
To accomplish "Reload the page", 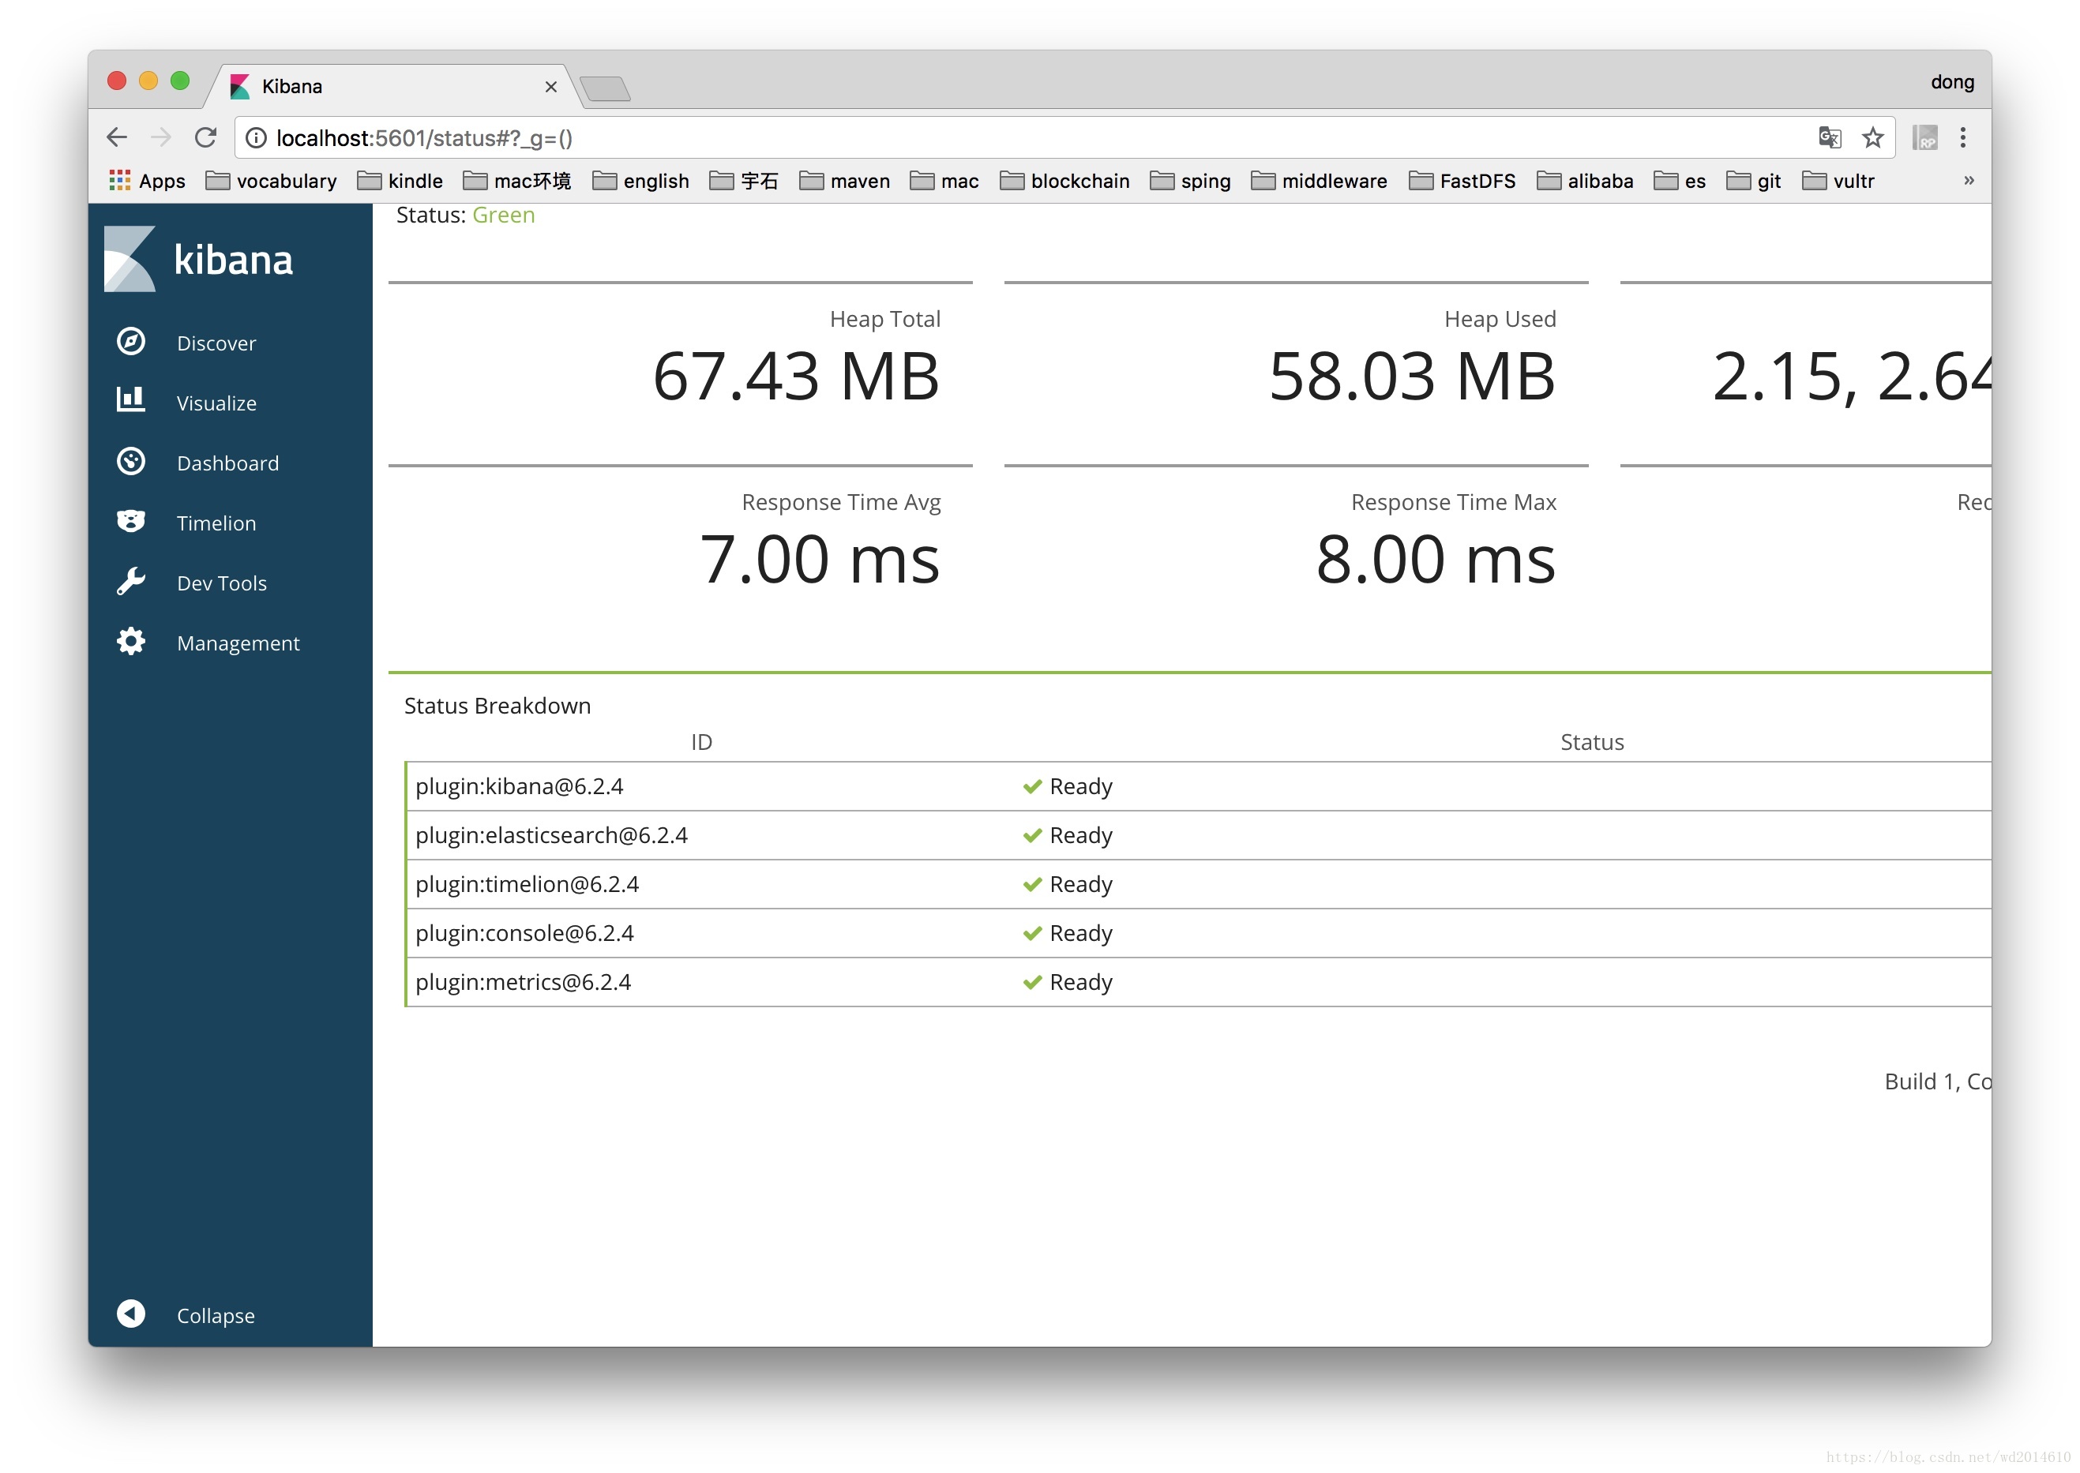I will coord(206,138).
